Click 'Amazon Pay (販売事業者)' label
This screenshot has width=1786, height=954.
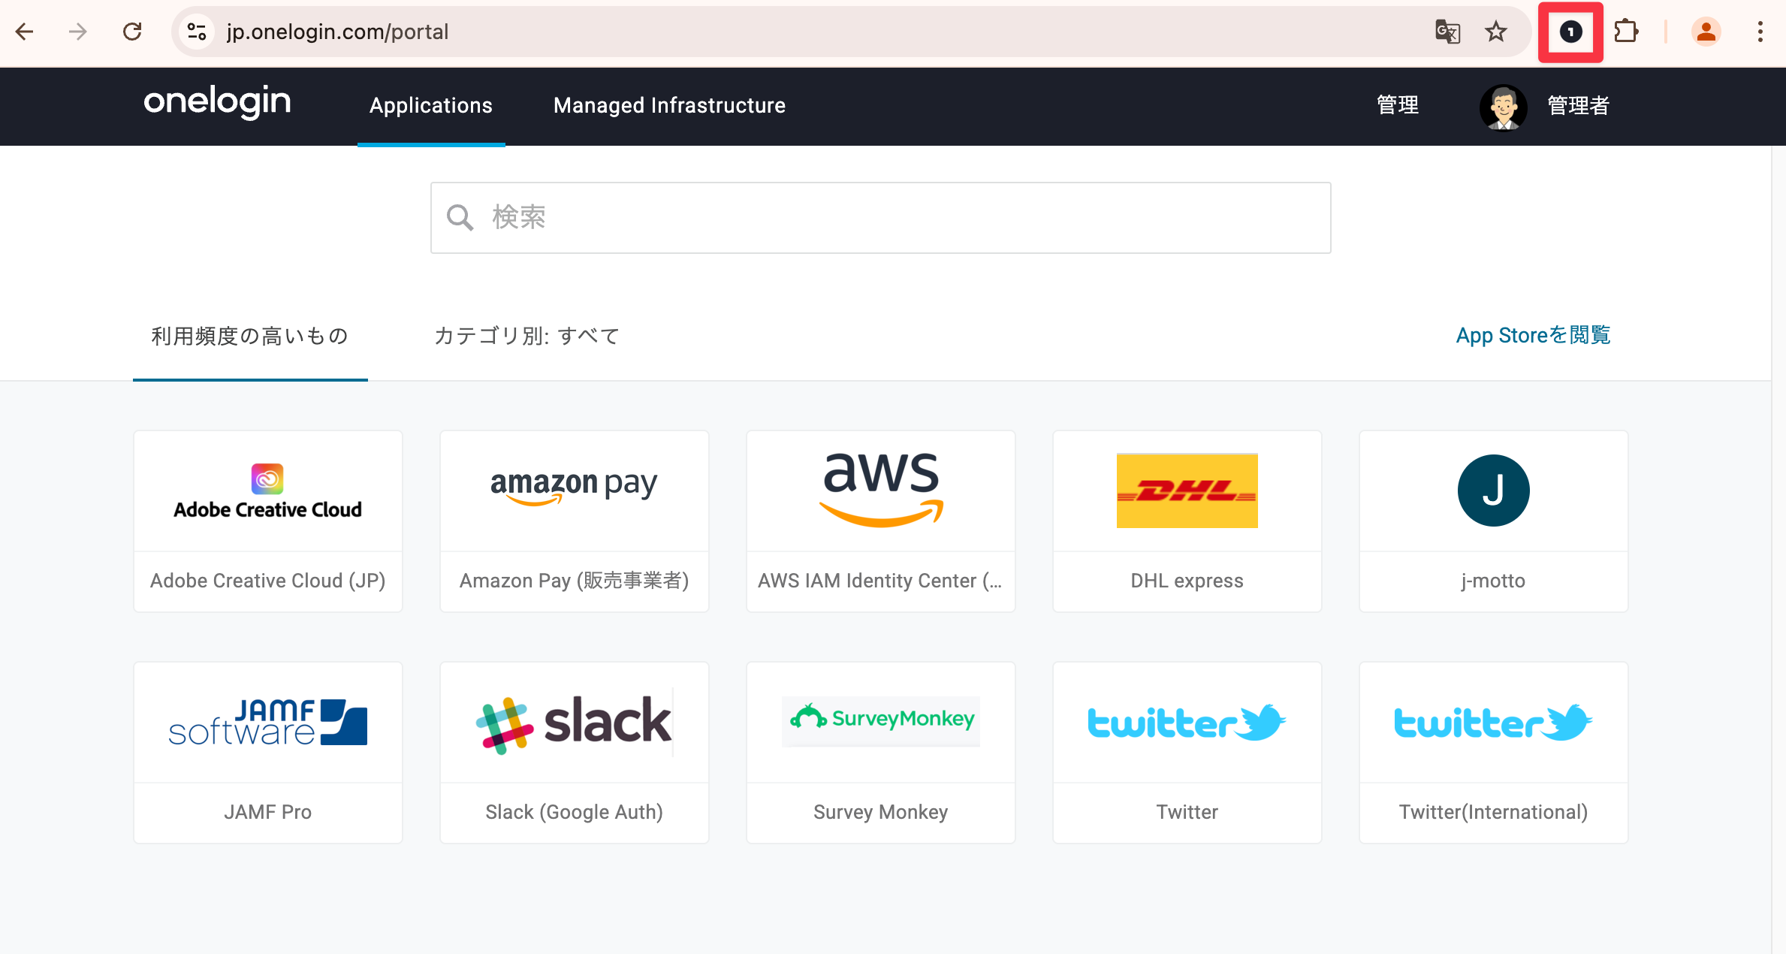(575, 581)
